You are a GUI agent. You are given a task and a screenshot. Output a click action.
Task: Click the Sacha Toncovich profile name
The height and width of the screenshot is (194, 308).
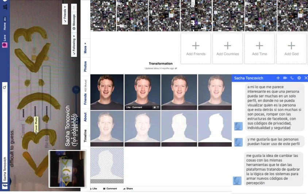[68, 126]
